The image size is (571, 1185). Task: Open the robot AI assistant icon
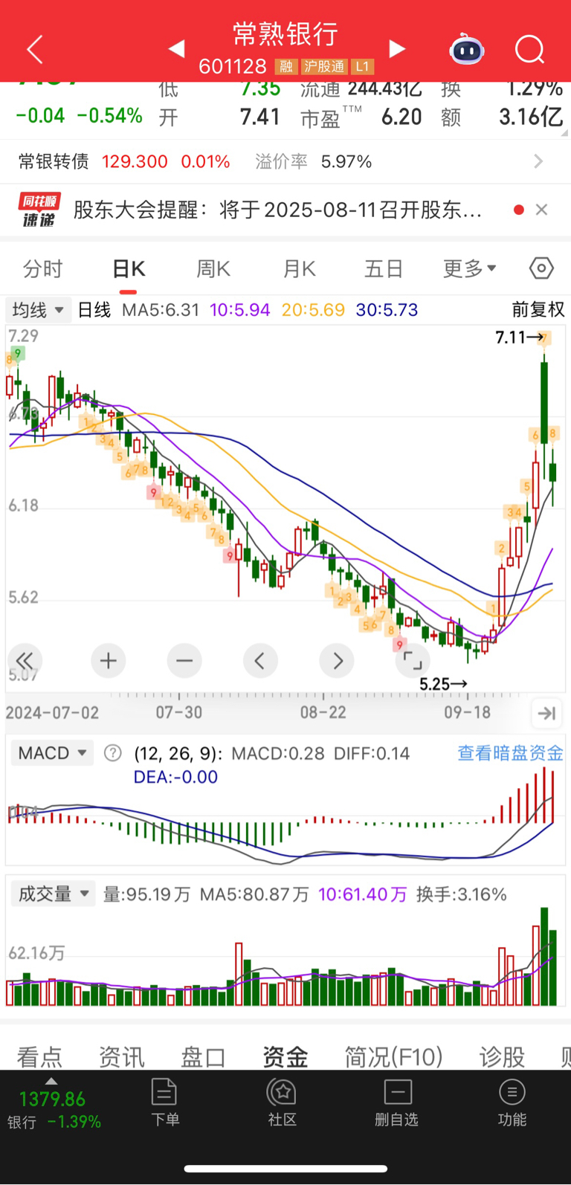[x=467, y=50]
